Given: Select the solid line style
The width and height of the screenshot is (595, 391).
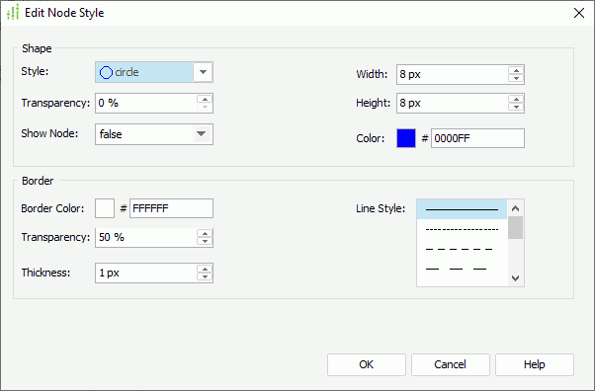Looking at the screenshot, I should pyautogui.click(x=462, y=209).
